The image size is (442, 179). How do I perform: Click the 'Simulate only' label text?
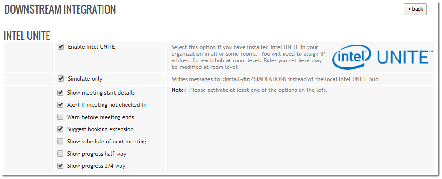point(85,79)
